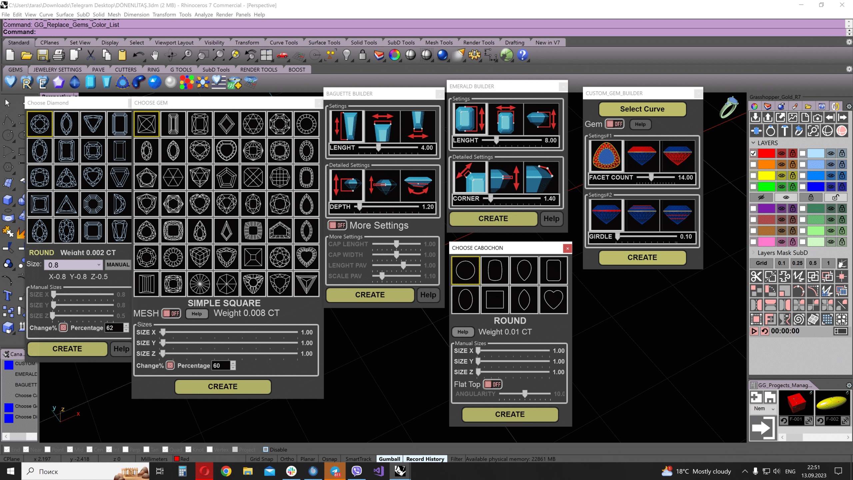This screenshot has height=480, width=853.
Task: Collapse the LAYERS section chevron
Action: tap(753, 143)
